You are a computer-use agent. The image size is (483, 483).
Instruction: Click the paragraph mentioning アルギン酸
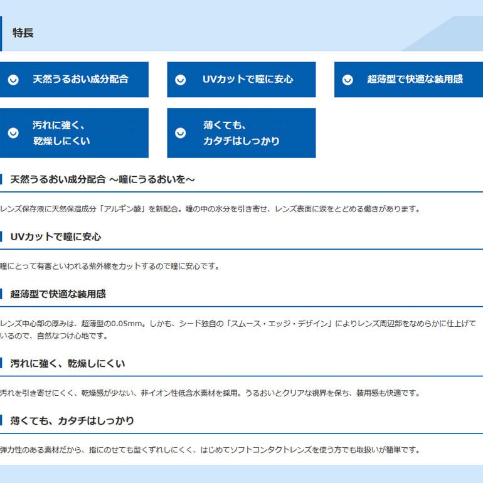coord(210,209)
